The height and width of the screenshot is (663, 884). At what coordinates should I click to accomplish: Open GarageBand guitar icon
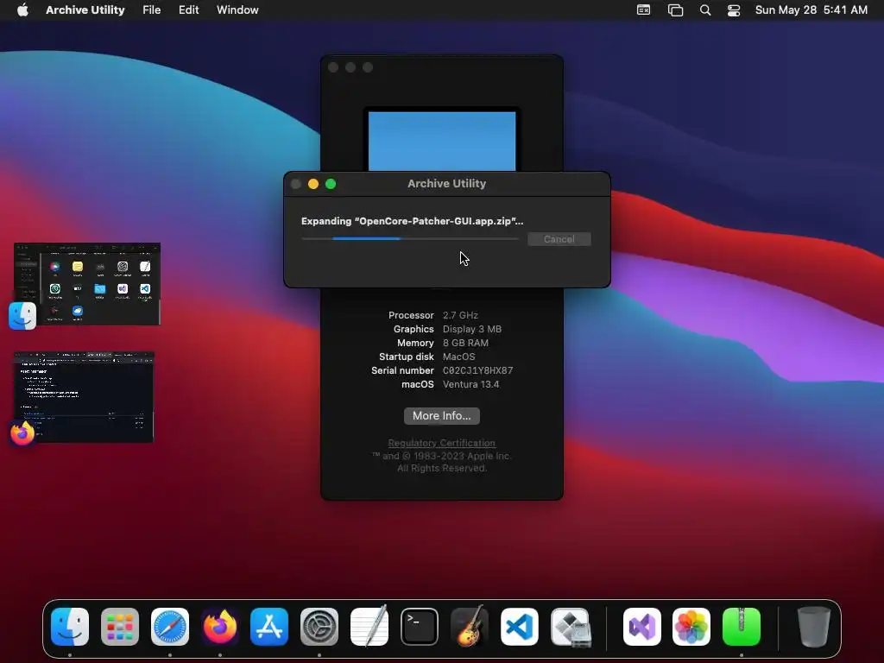pos(469,627)
